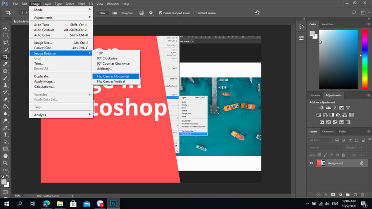Expand the Analysis submenu
Image resolution: width=372 pixels, height=209 pixels.
tap(61, 115)
